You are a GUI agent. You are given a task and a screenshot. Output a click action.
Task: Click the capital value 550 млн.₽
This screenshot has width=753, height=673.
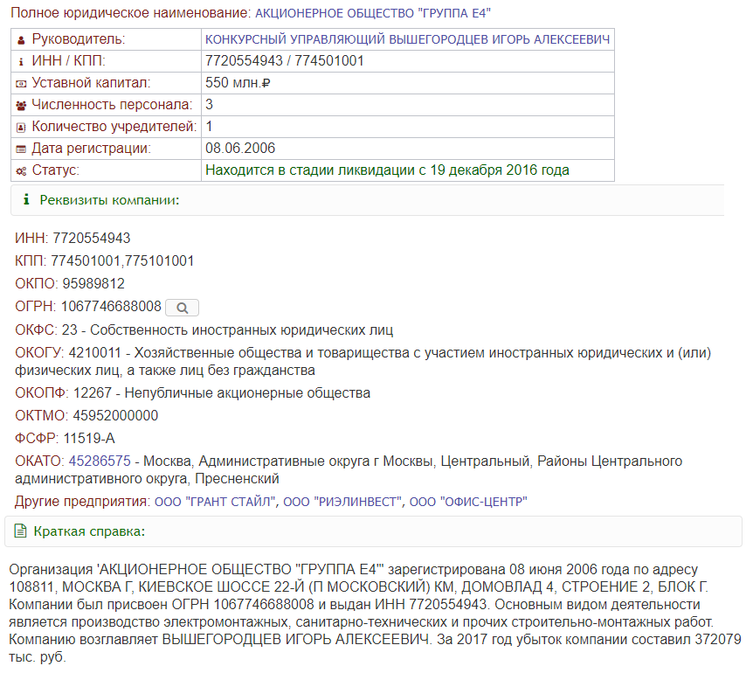pos(238,83)
